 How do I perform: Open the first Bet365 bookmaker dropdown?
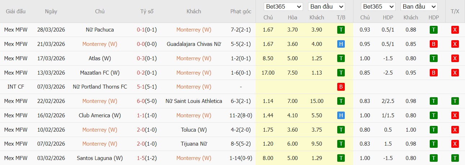tap(283, 6)
